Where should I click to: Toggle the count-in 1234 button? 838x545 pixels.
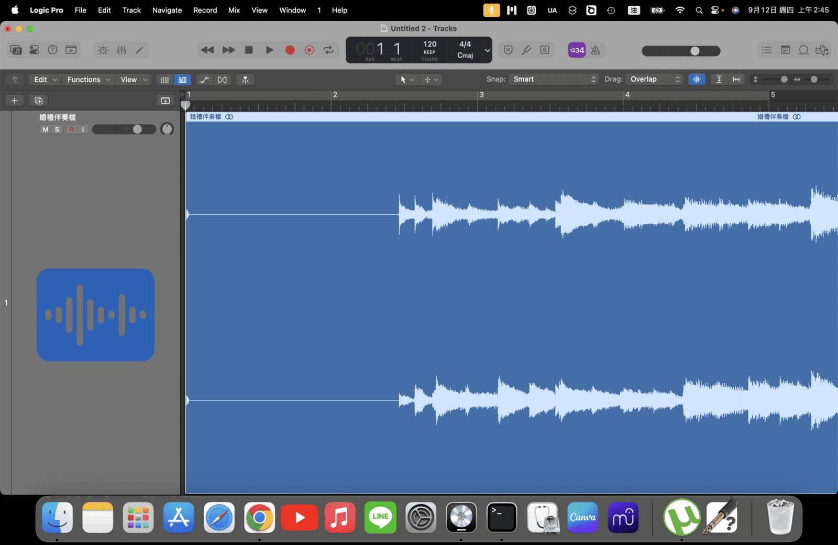click(577, 50)
